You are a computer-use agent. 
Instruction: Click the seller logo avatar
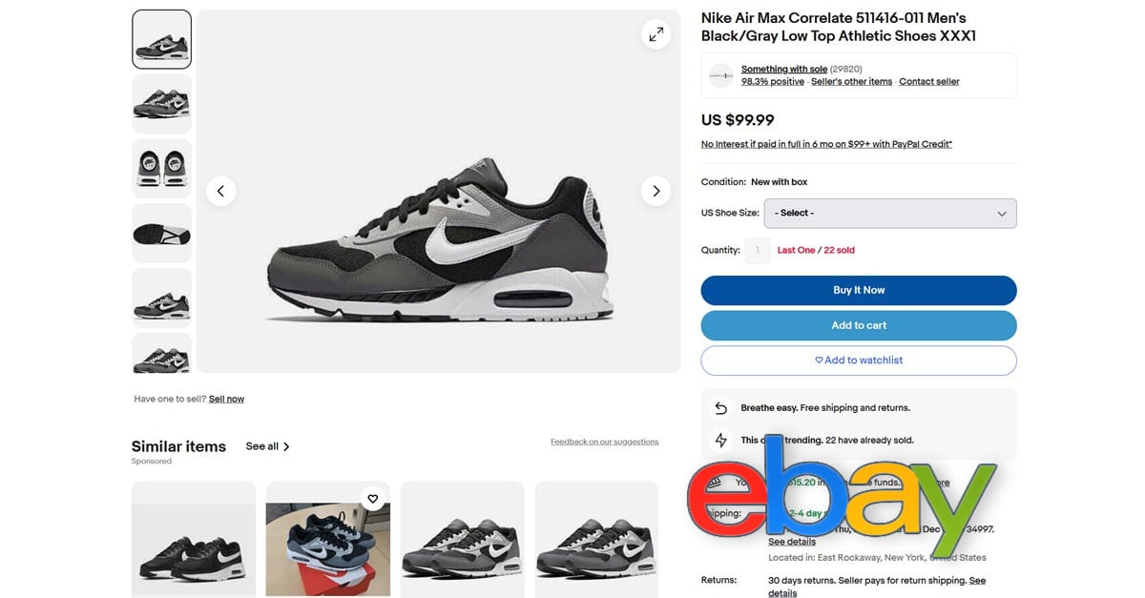[x=721, y=75]
